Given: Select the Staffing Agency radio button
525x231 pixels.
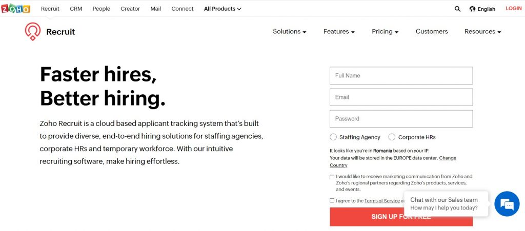Looking at the screenshot, I should [x=333, y=137].
